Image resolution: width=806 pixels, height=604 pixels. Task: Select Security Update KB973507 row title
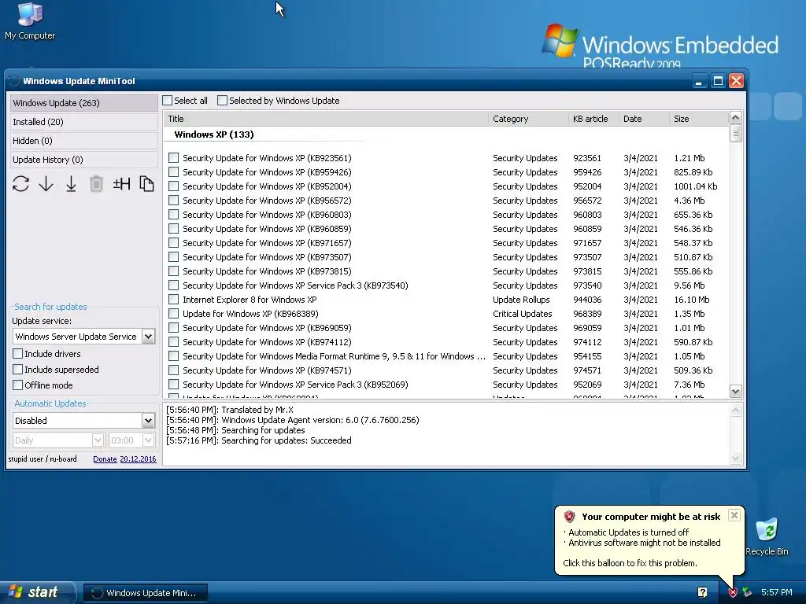[267, 257]
